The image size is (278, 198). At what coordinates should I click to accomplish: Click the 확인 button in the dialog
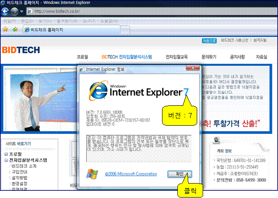point(180,174)
